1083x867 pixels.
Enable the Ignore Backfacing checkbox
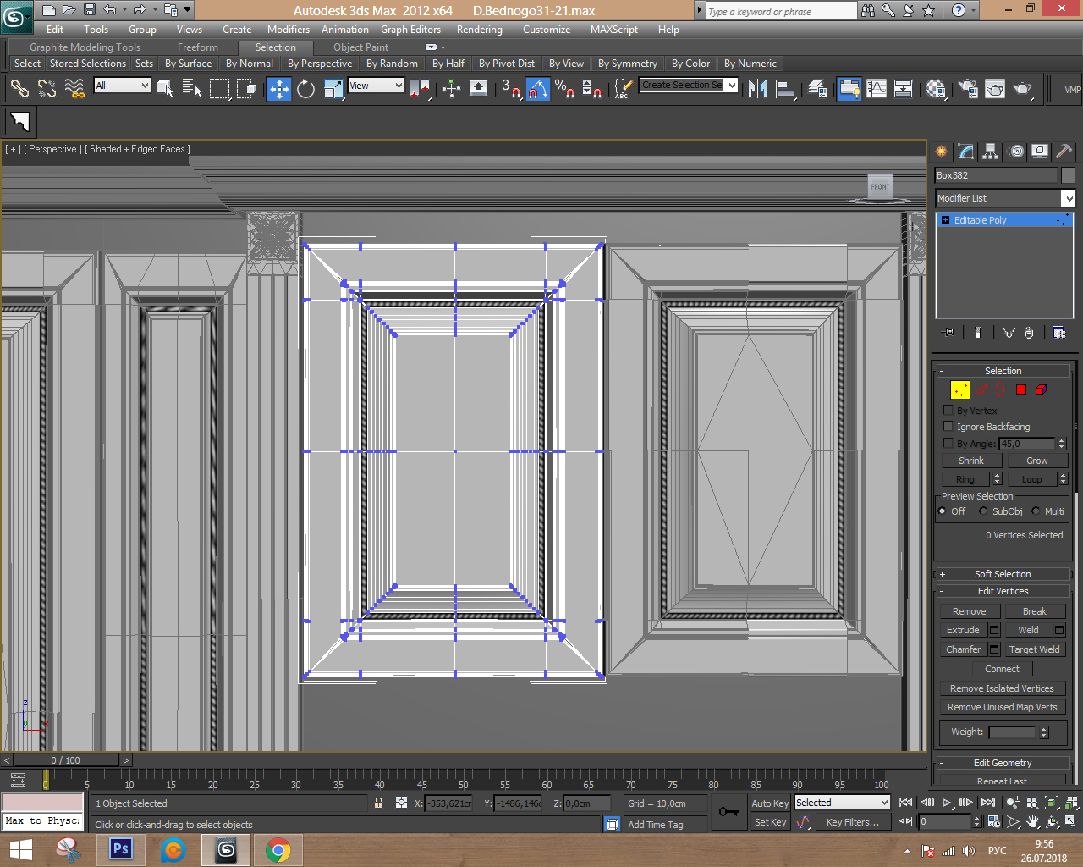(948, 427)
